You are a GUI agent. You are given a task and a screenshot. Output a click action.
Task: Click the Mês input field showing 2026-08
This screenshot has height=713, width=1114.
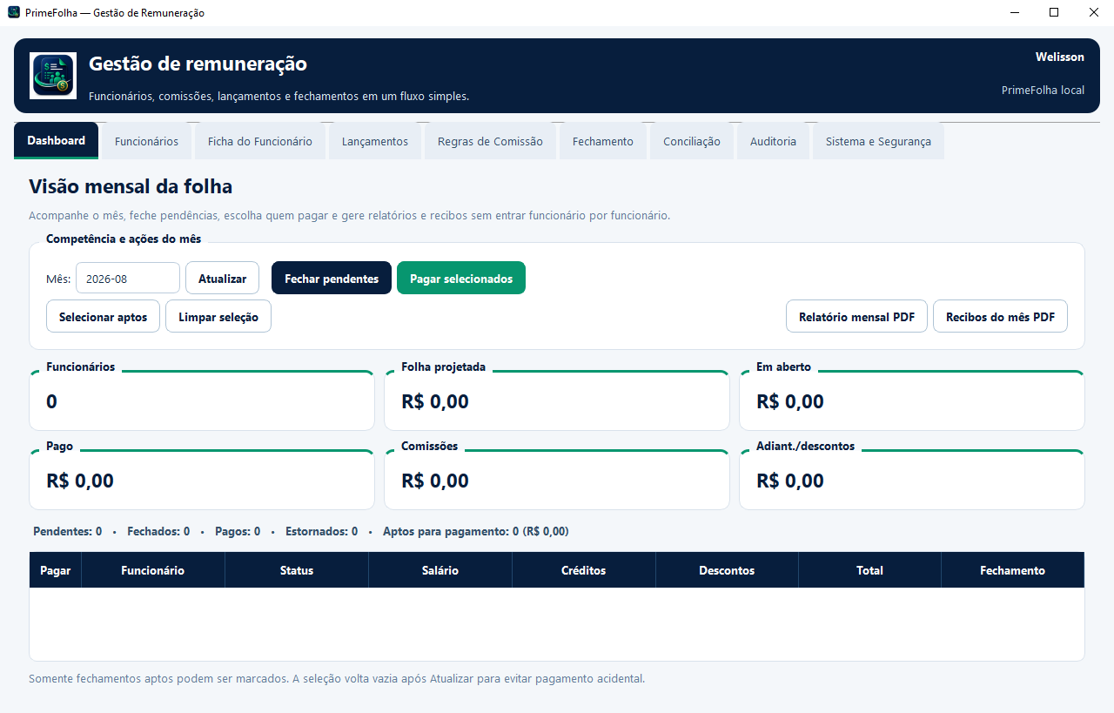pyautogui.click(x=128, y=279)
